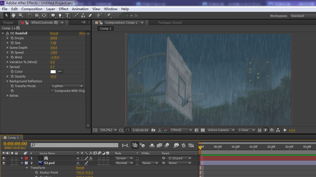The width and height of the screenshot is (316, 177).
Task: Switch to the Project panel tab
Action: click(8, 23)
